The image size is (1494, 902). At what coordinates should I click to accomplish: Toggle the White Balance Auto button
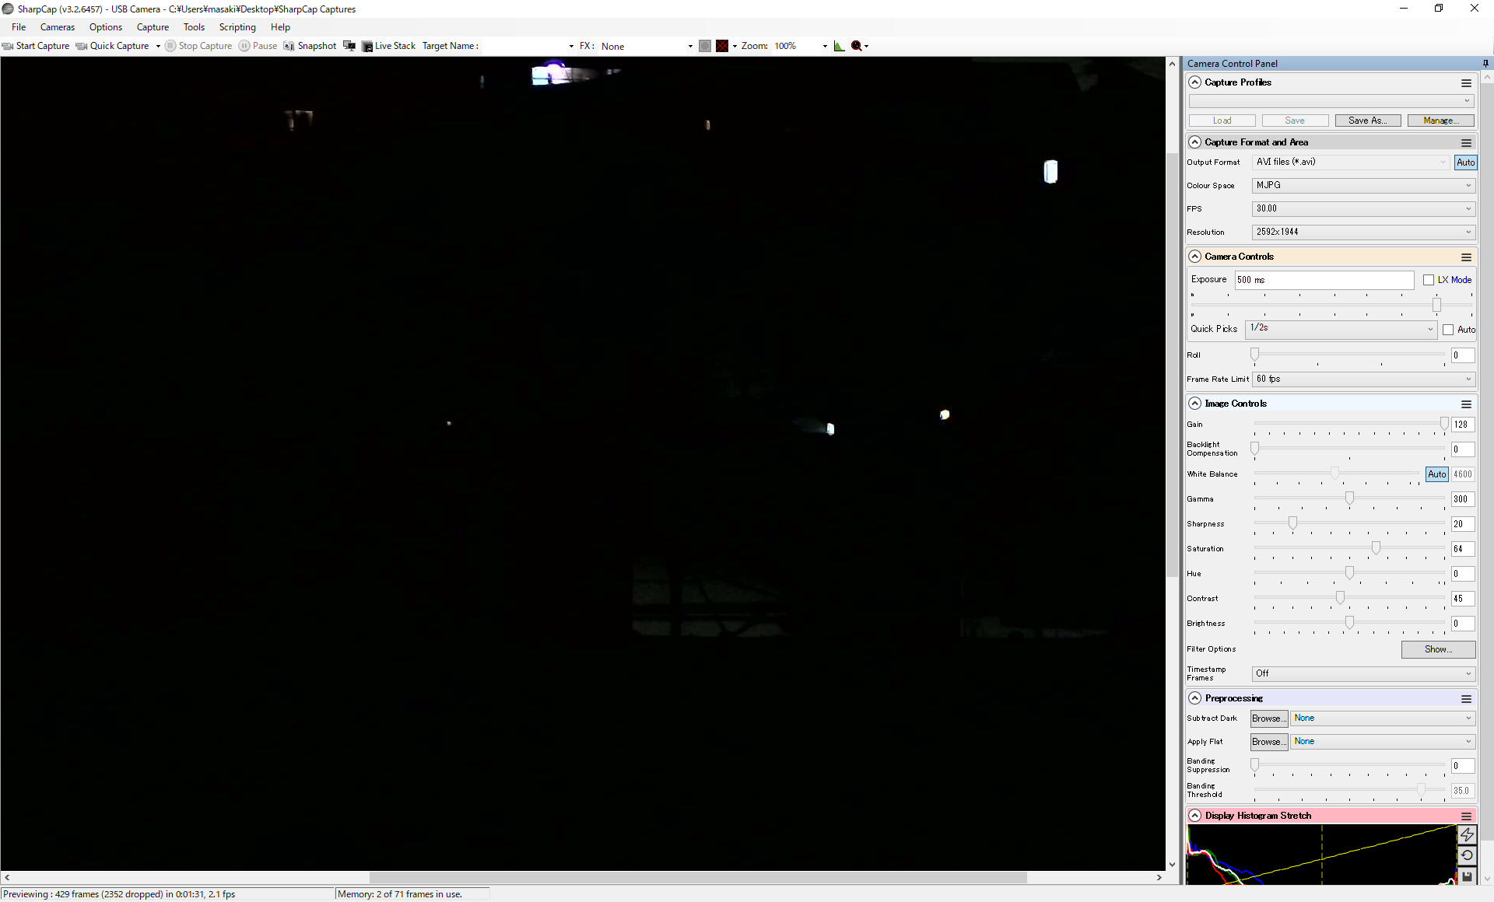click(x=1436, y=474)
